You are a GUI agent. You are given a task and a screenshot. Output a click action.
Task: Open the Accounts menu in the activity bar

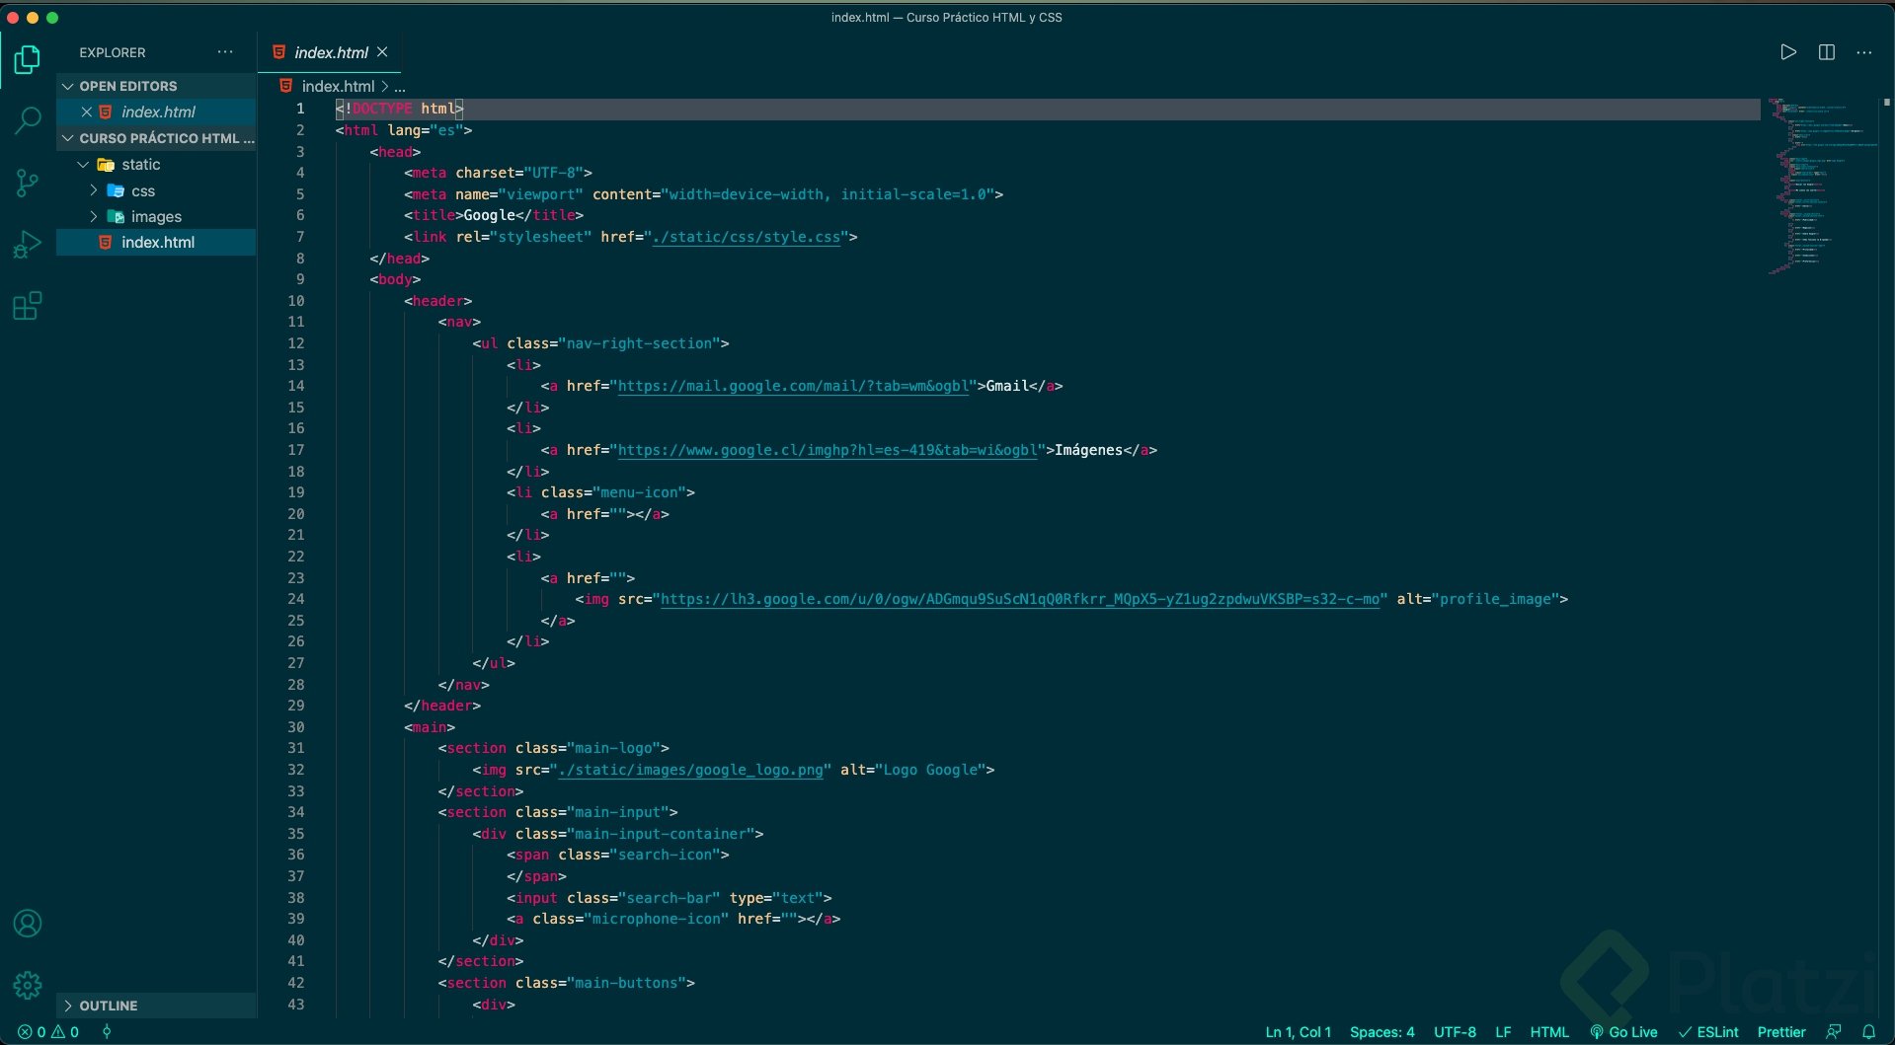click(27, 924)
